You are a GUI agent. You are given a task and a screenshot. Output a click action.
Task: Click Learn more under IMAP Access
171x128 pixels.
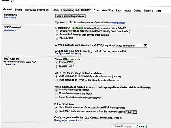tap(10, 64)
